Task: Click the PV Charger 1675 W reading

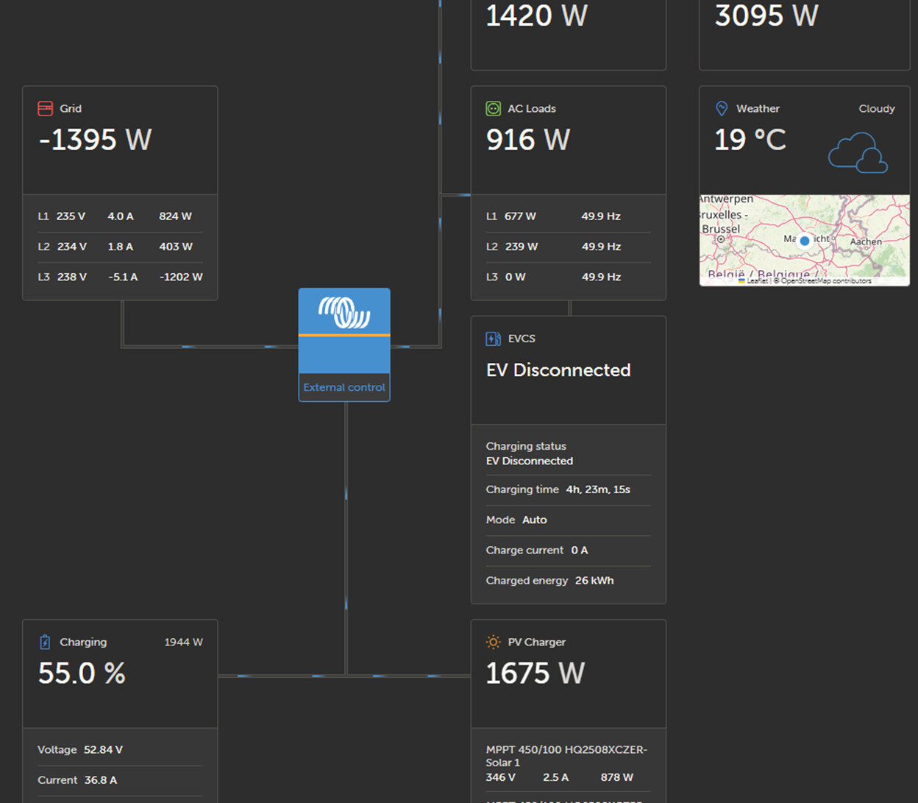Action: 535,673
